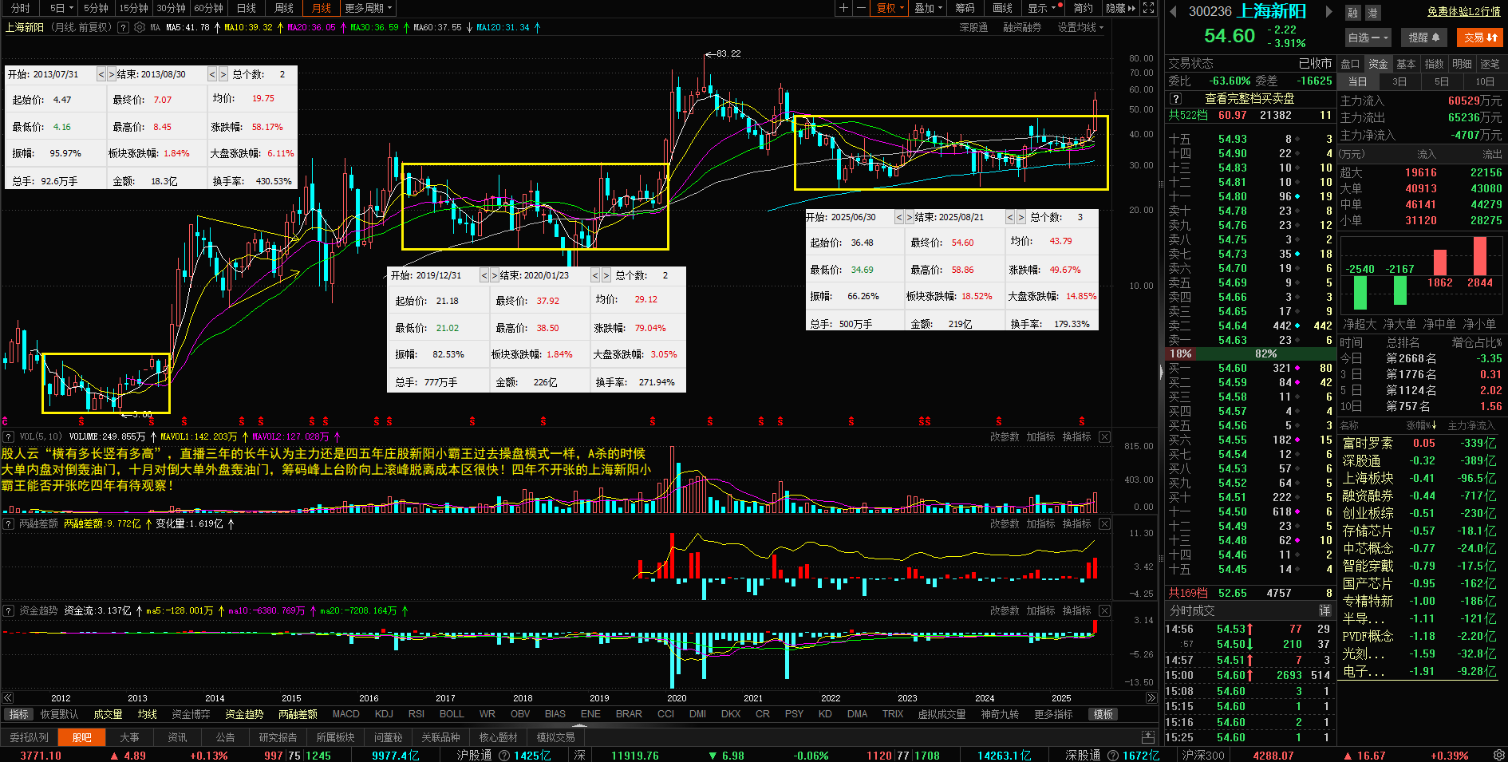Toggle the KDJ indicator
The width and height of the screenshot is (1508, 762).
(x=384, y=714)
